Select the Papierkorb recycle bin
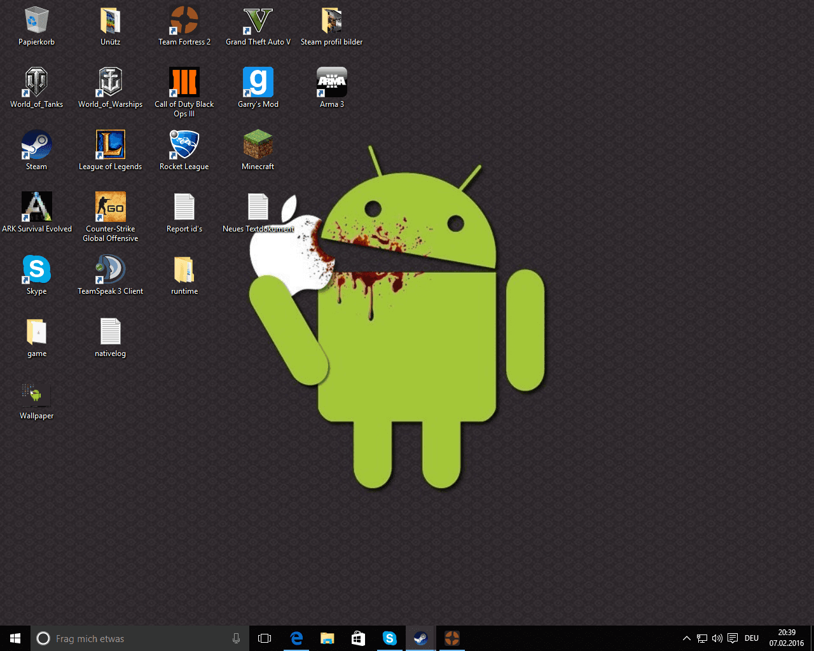Image resolution: width=814 pixels, height=651 pixels. (x=36, y=22)
